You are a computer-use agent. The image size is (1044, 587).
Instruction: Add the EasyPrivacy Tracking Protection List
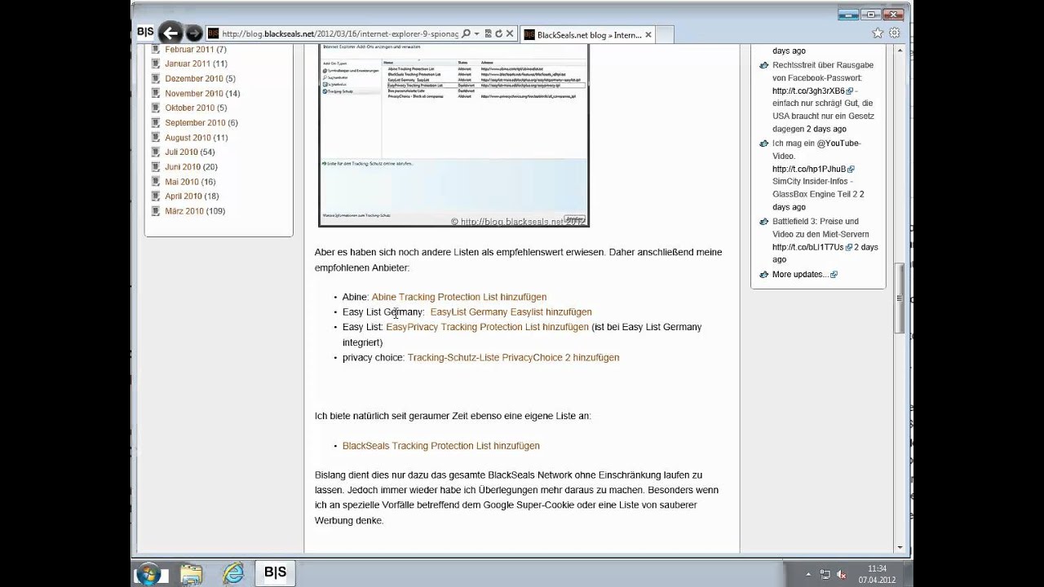pos(487,327)
